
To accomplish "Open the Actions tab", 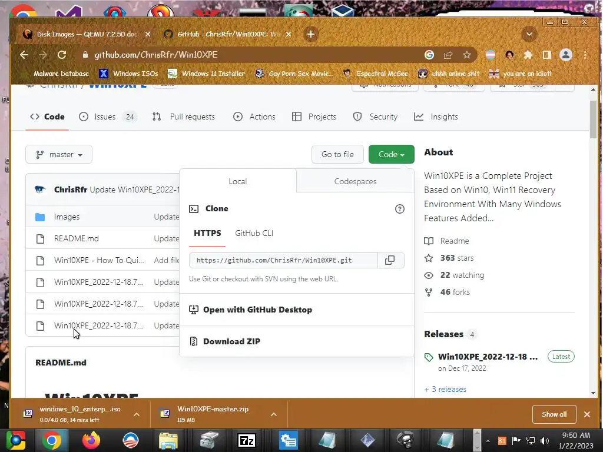I will point(254,117).
